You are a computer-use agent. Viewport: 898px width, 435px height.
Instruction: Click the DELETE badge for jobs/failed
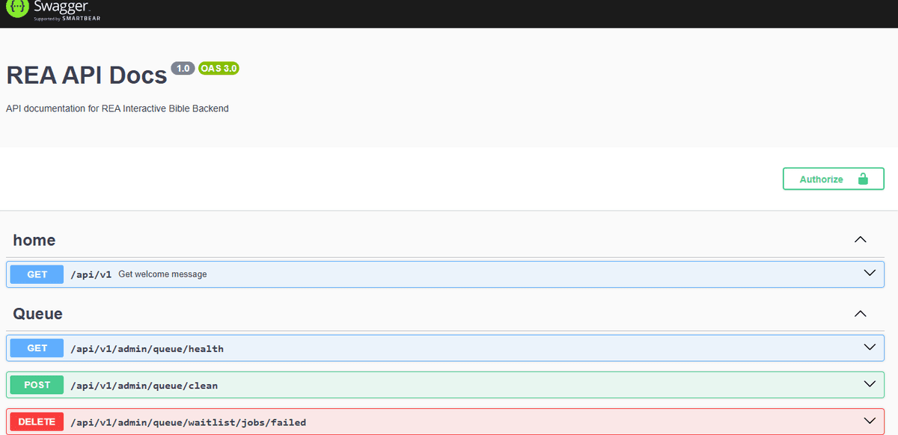click(x=37, y=422)
